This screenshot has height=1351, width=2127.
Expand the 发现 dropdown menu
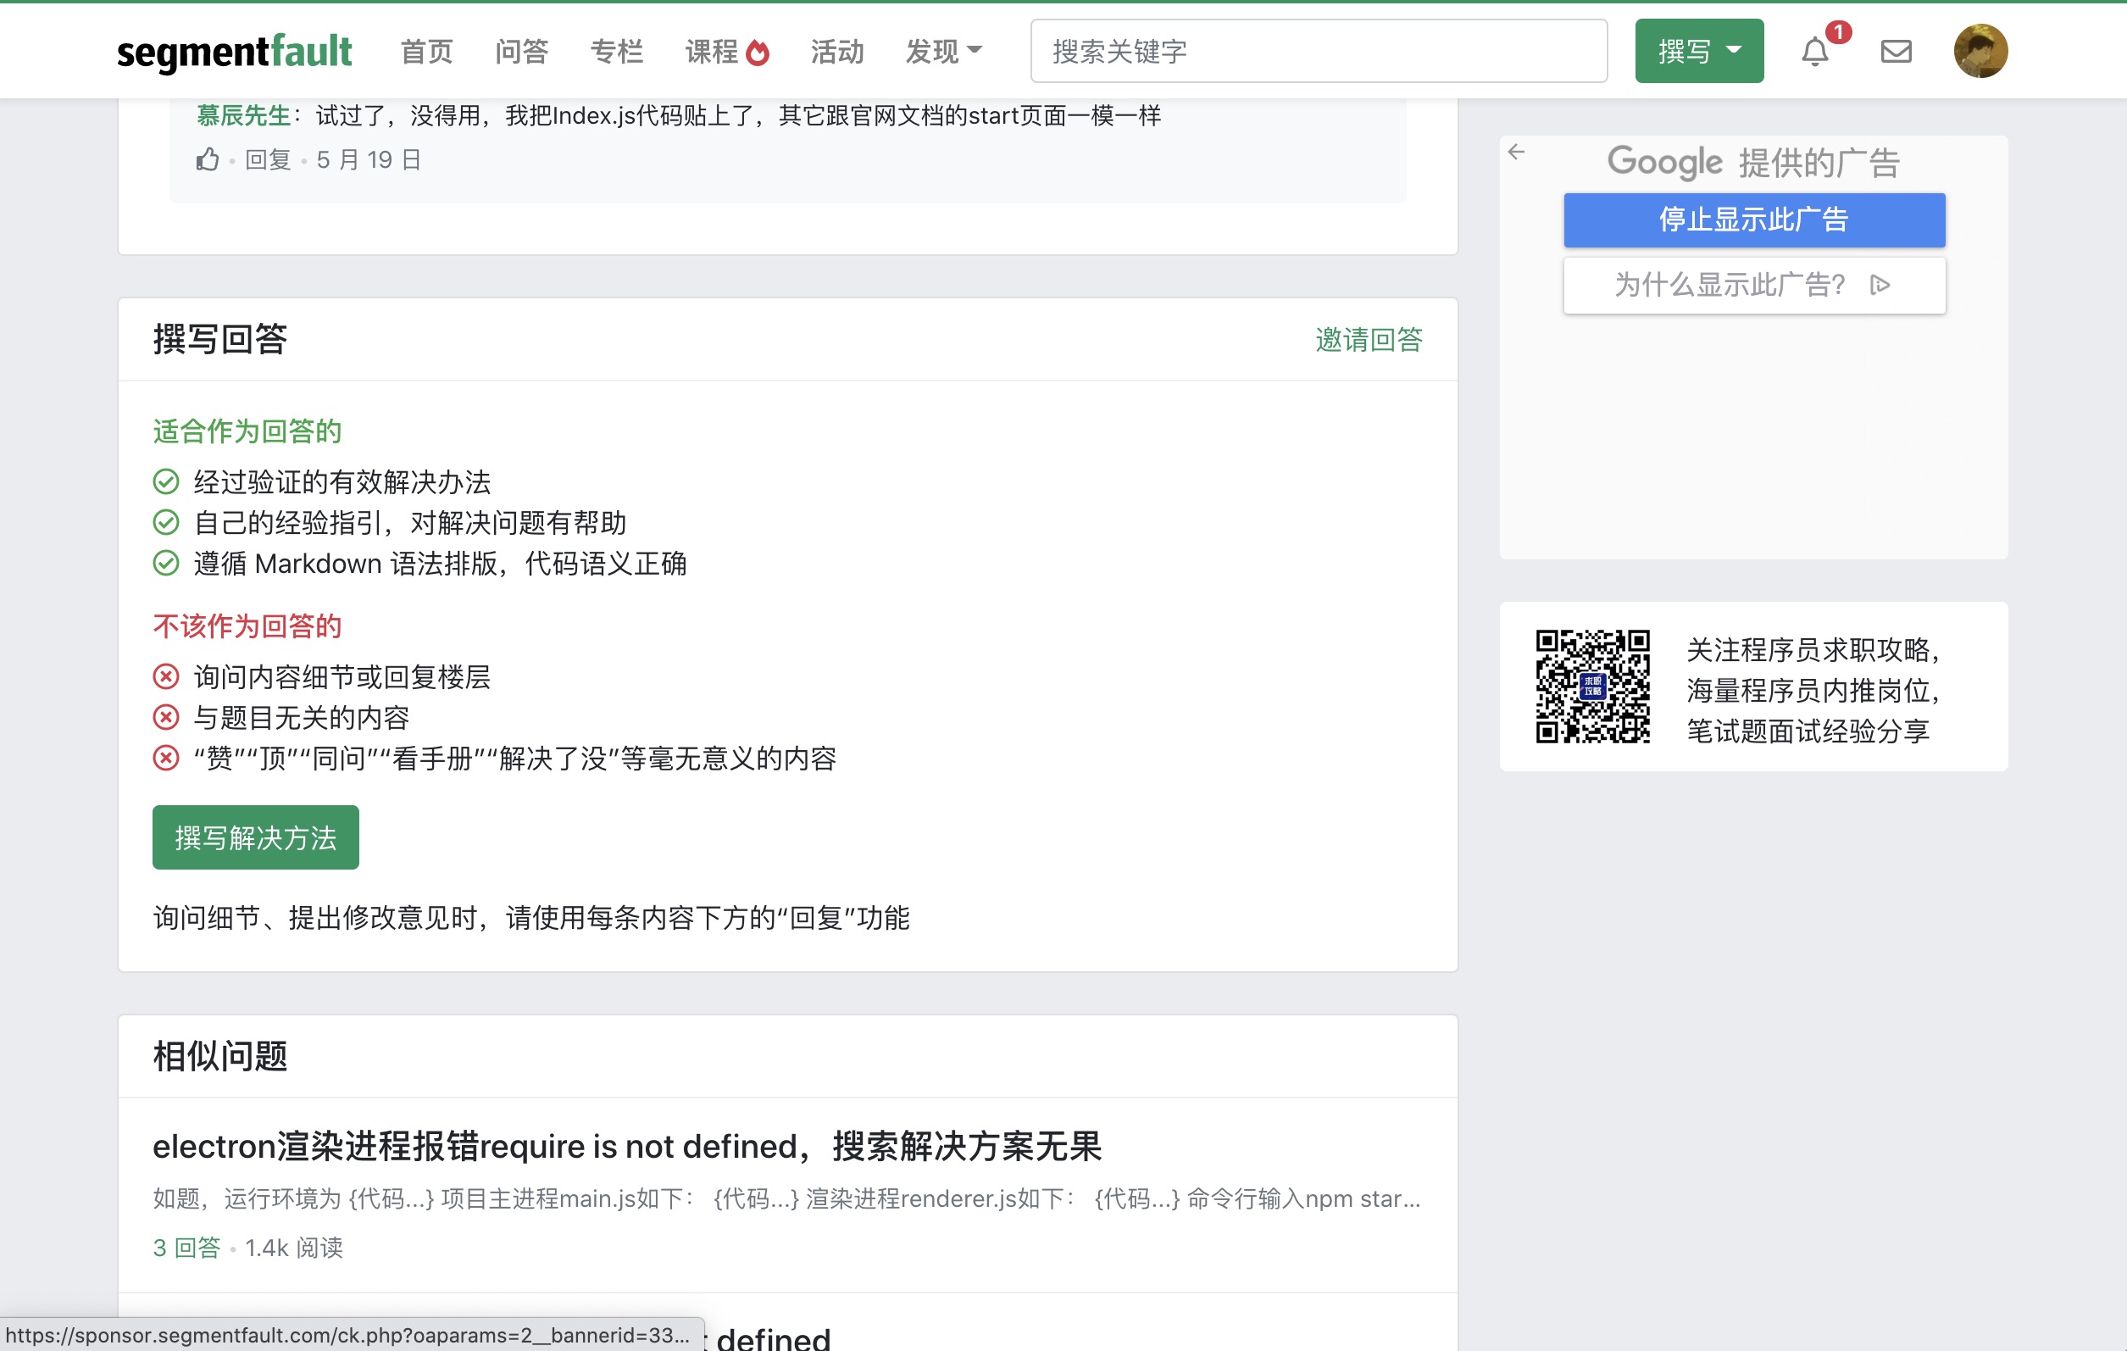943,51
